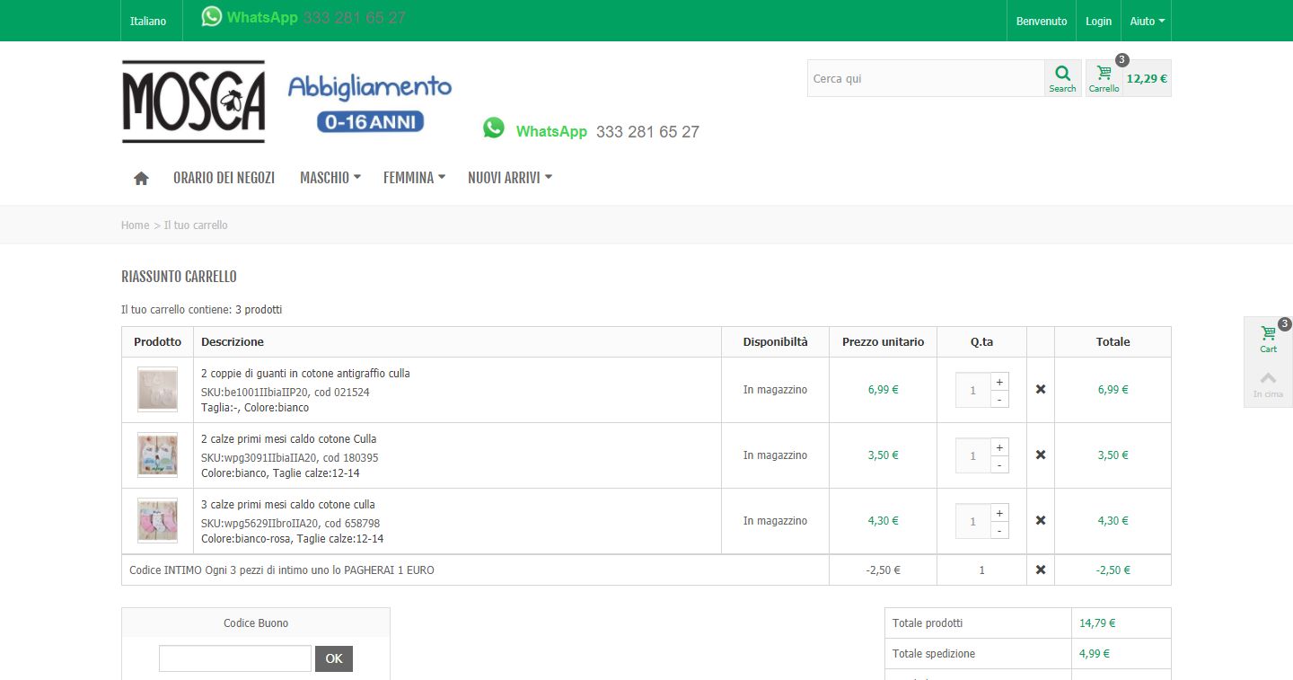
Task: Click the WhatsApp icon beside the Abbigliamento banner
Action: 494,128
